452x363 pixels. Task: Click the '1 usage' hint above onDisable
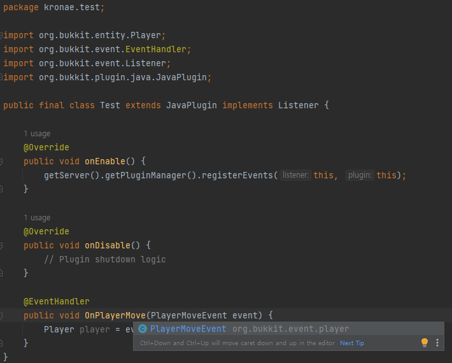(x=37, y=218)
